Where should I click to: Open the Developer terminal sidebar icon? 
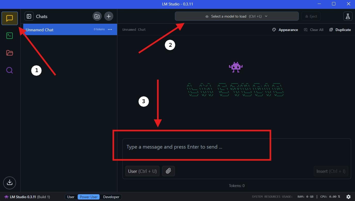pos(10,36)
